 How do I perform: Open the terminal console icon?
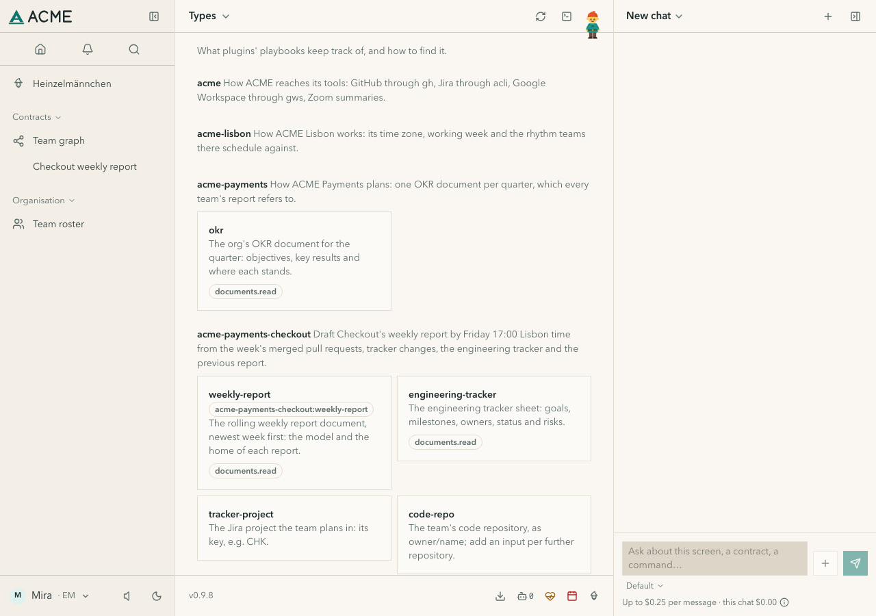[x=567, y=16]
